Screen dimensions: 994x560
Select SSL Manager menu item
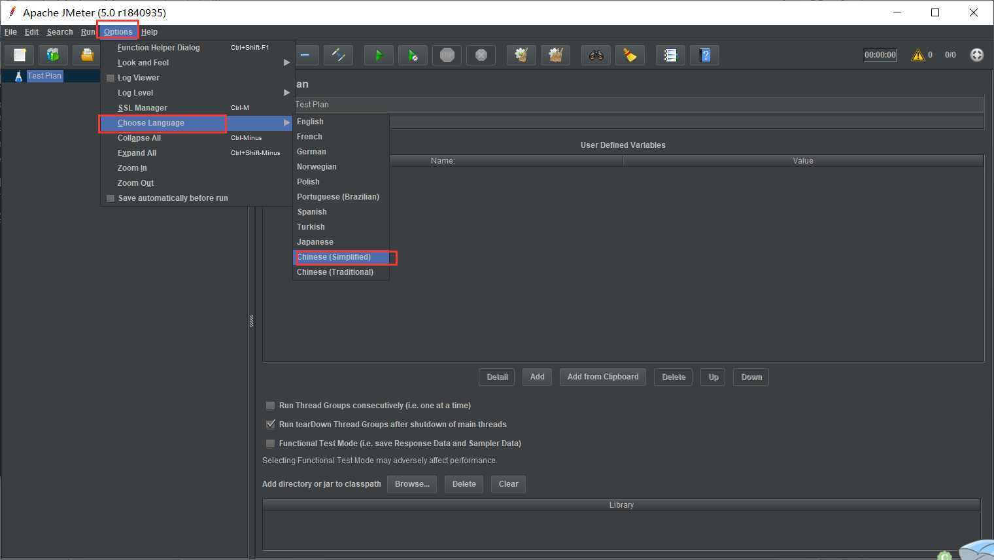coord(196,108)
